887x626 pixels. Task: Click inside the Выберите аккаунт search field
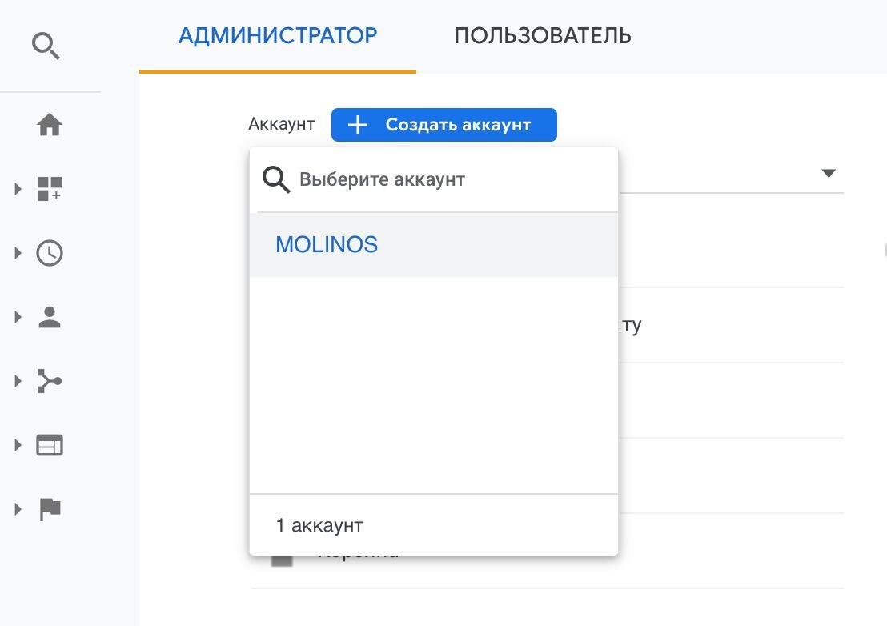pyautogui.click(x=383, y=179)
